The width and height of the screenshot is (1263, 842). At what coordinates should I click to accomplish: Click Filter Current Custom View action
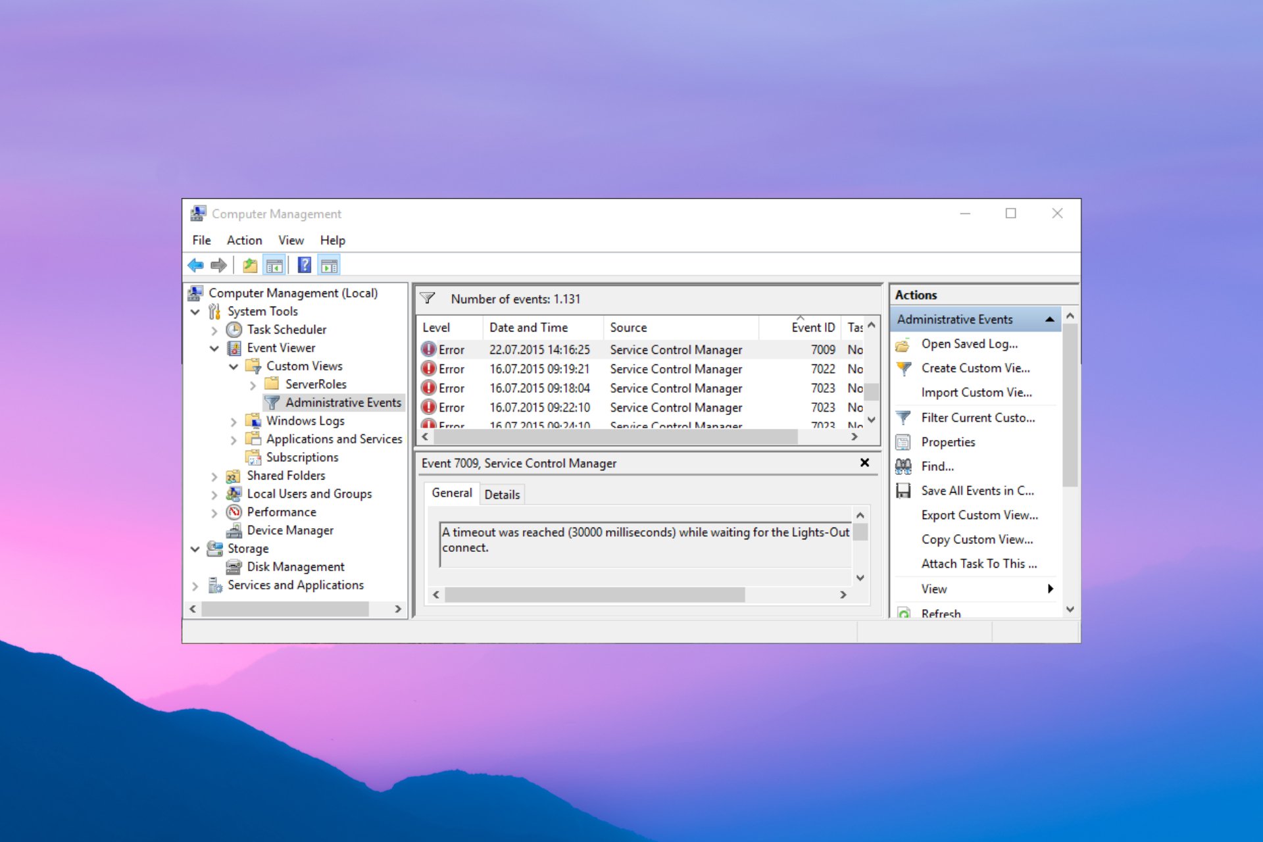978,418
